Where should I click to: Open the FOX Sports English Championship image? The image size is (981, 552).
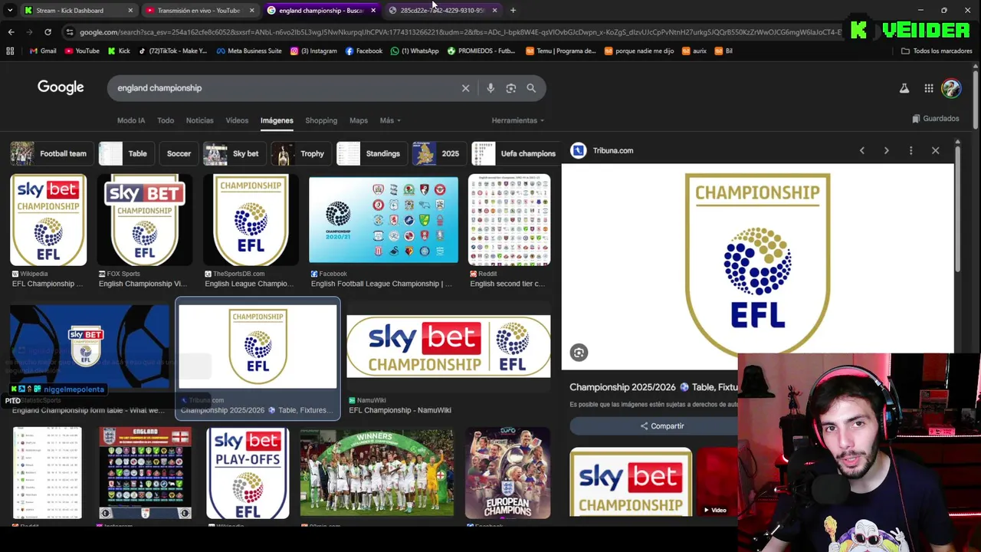tap(145, 221)
